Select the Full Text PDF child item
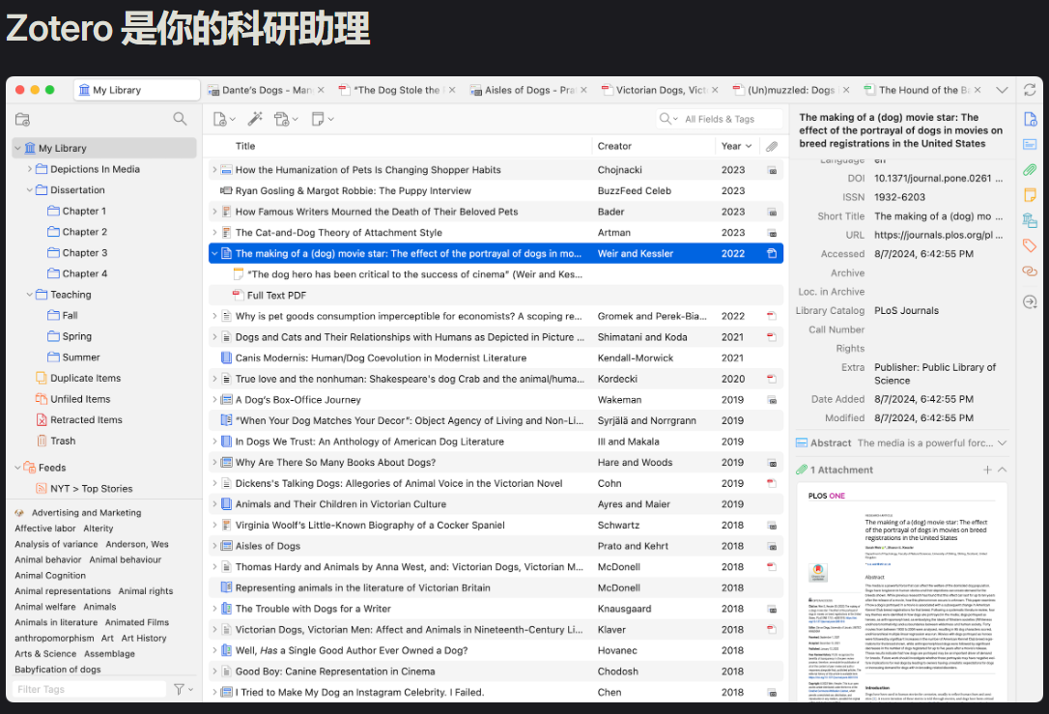Viewport: 1049px width, 714px height. click(x=496, y=295)
